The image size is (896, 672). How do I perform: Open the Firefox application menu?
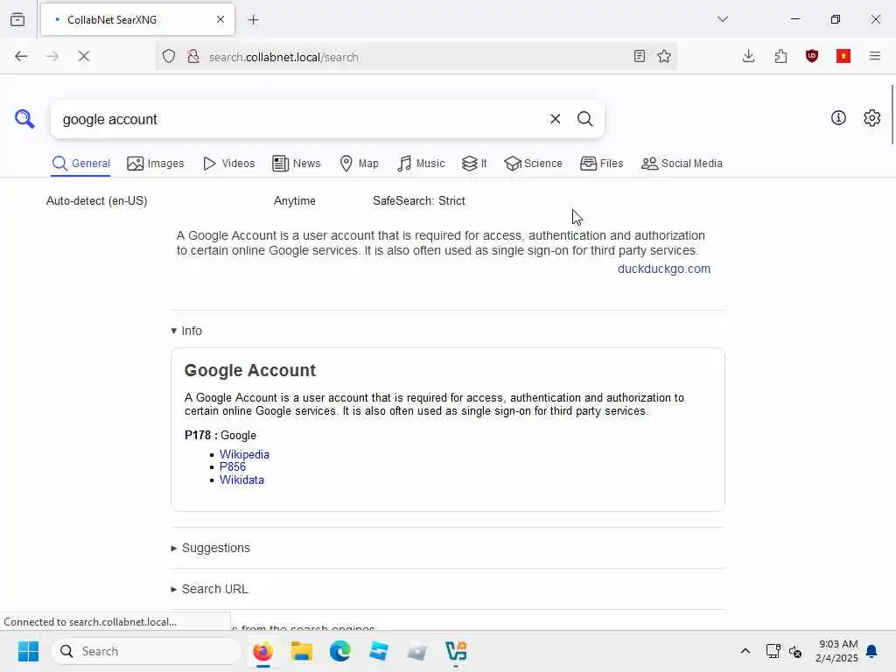click(x=875, y=56)
